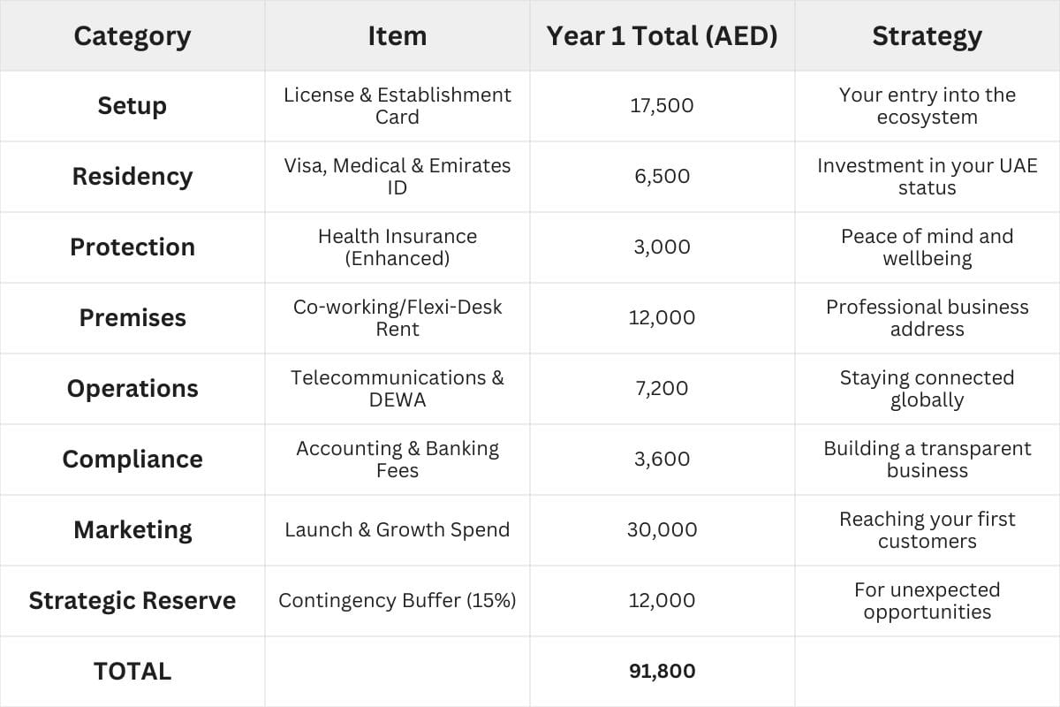Click the Item column header

coord(397,36)
